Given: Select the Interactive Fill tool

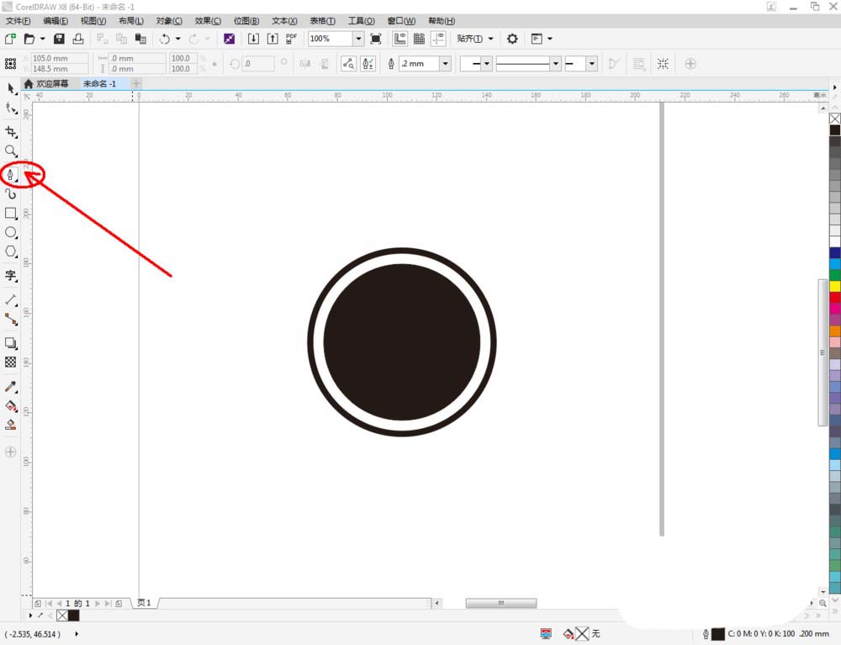Looking at the screenshot, I should [x=11, y=405].
